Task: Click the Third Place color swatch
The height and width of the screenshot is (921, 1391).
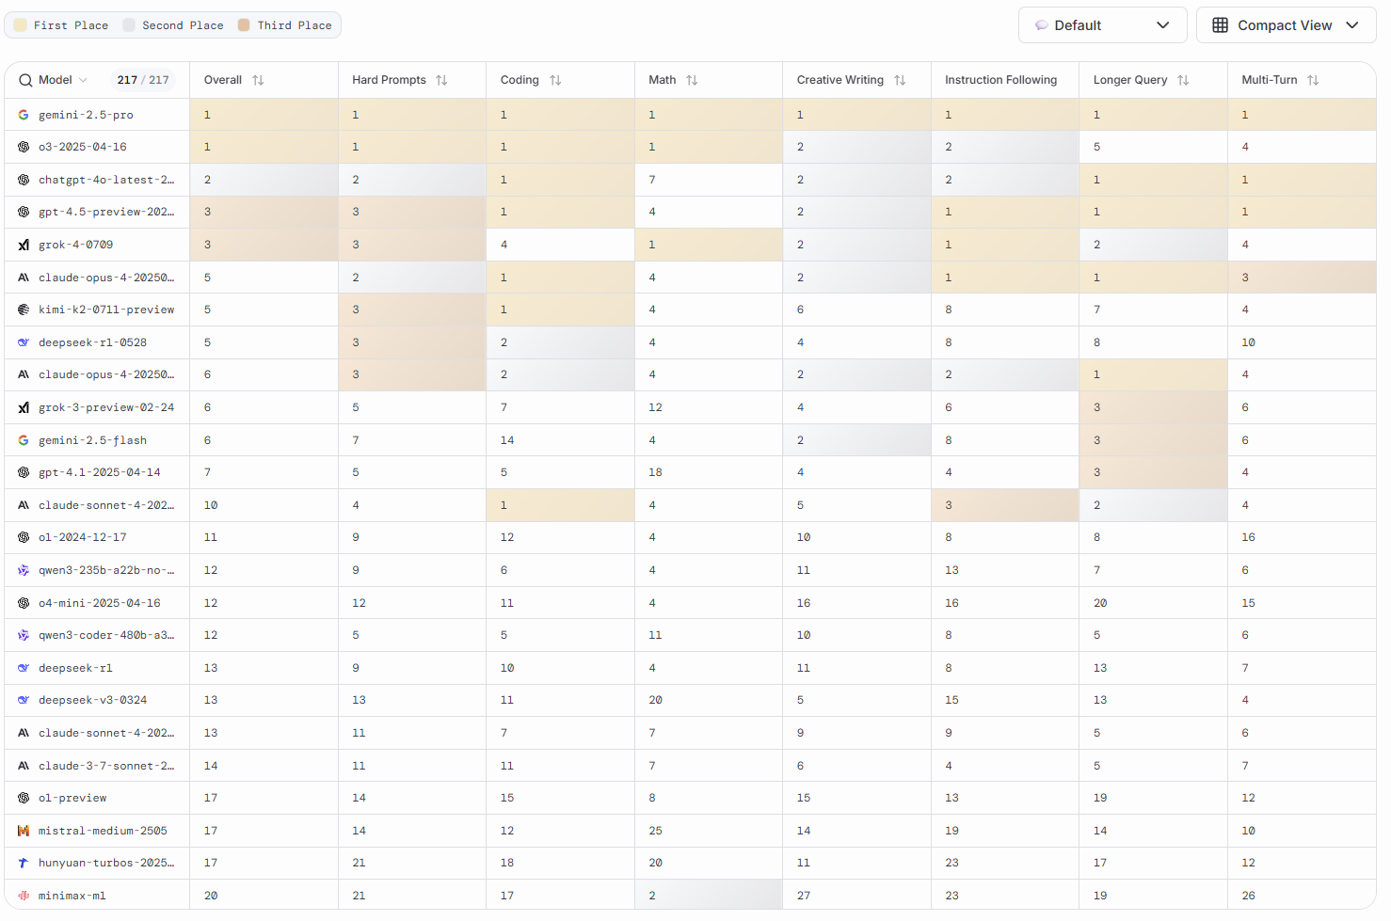Action: pos(244,25)
